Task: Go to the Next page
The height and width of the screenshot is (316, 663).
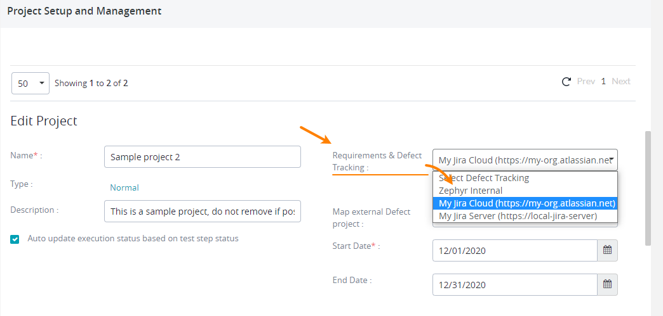Action: (620, 81)
